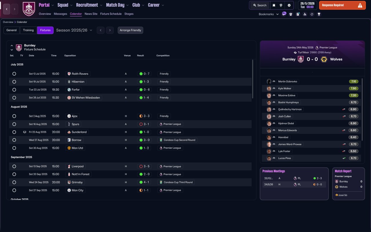The width and height of the screenshot is (371, 232).
Task: Click the fixtures list vertical scrollbar
Action: coord(253,79)
